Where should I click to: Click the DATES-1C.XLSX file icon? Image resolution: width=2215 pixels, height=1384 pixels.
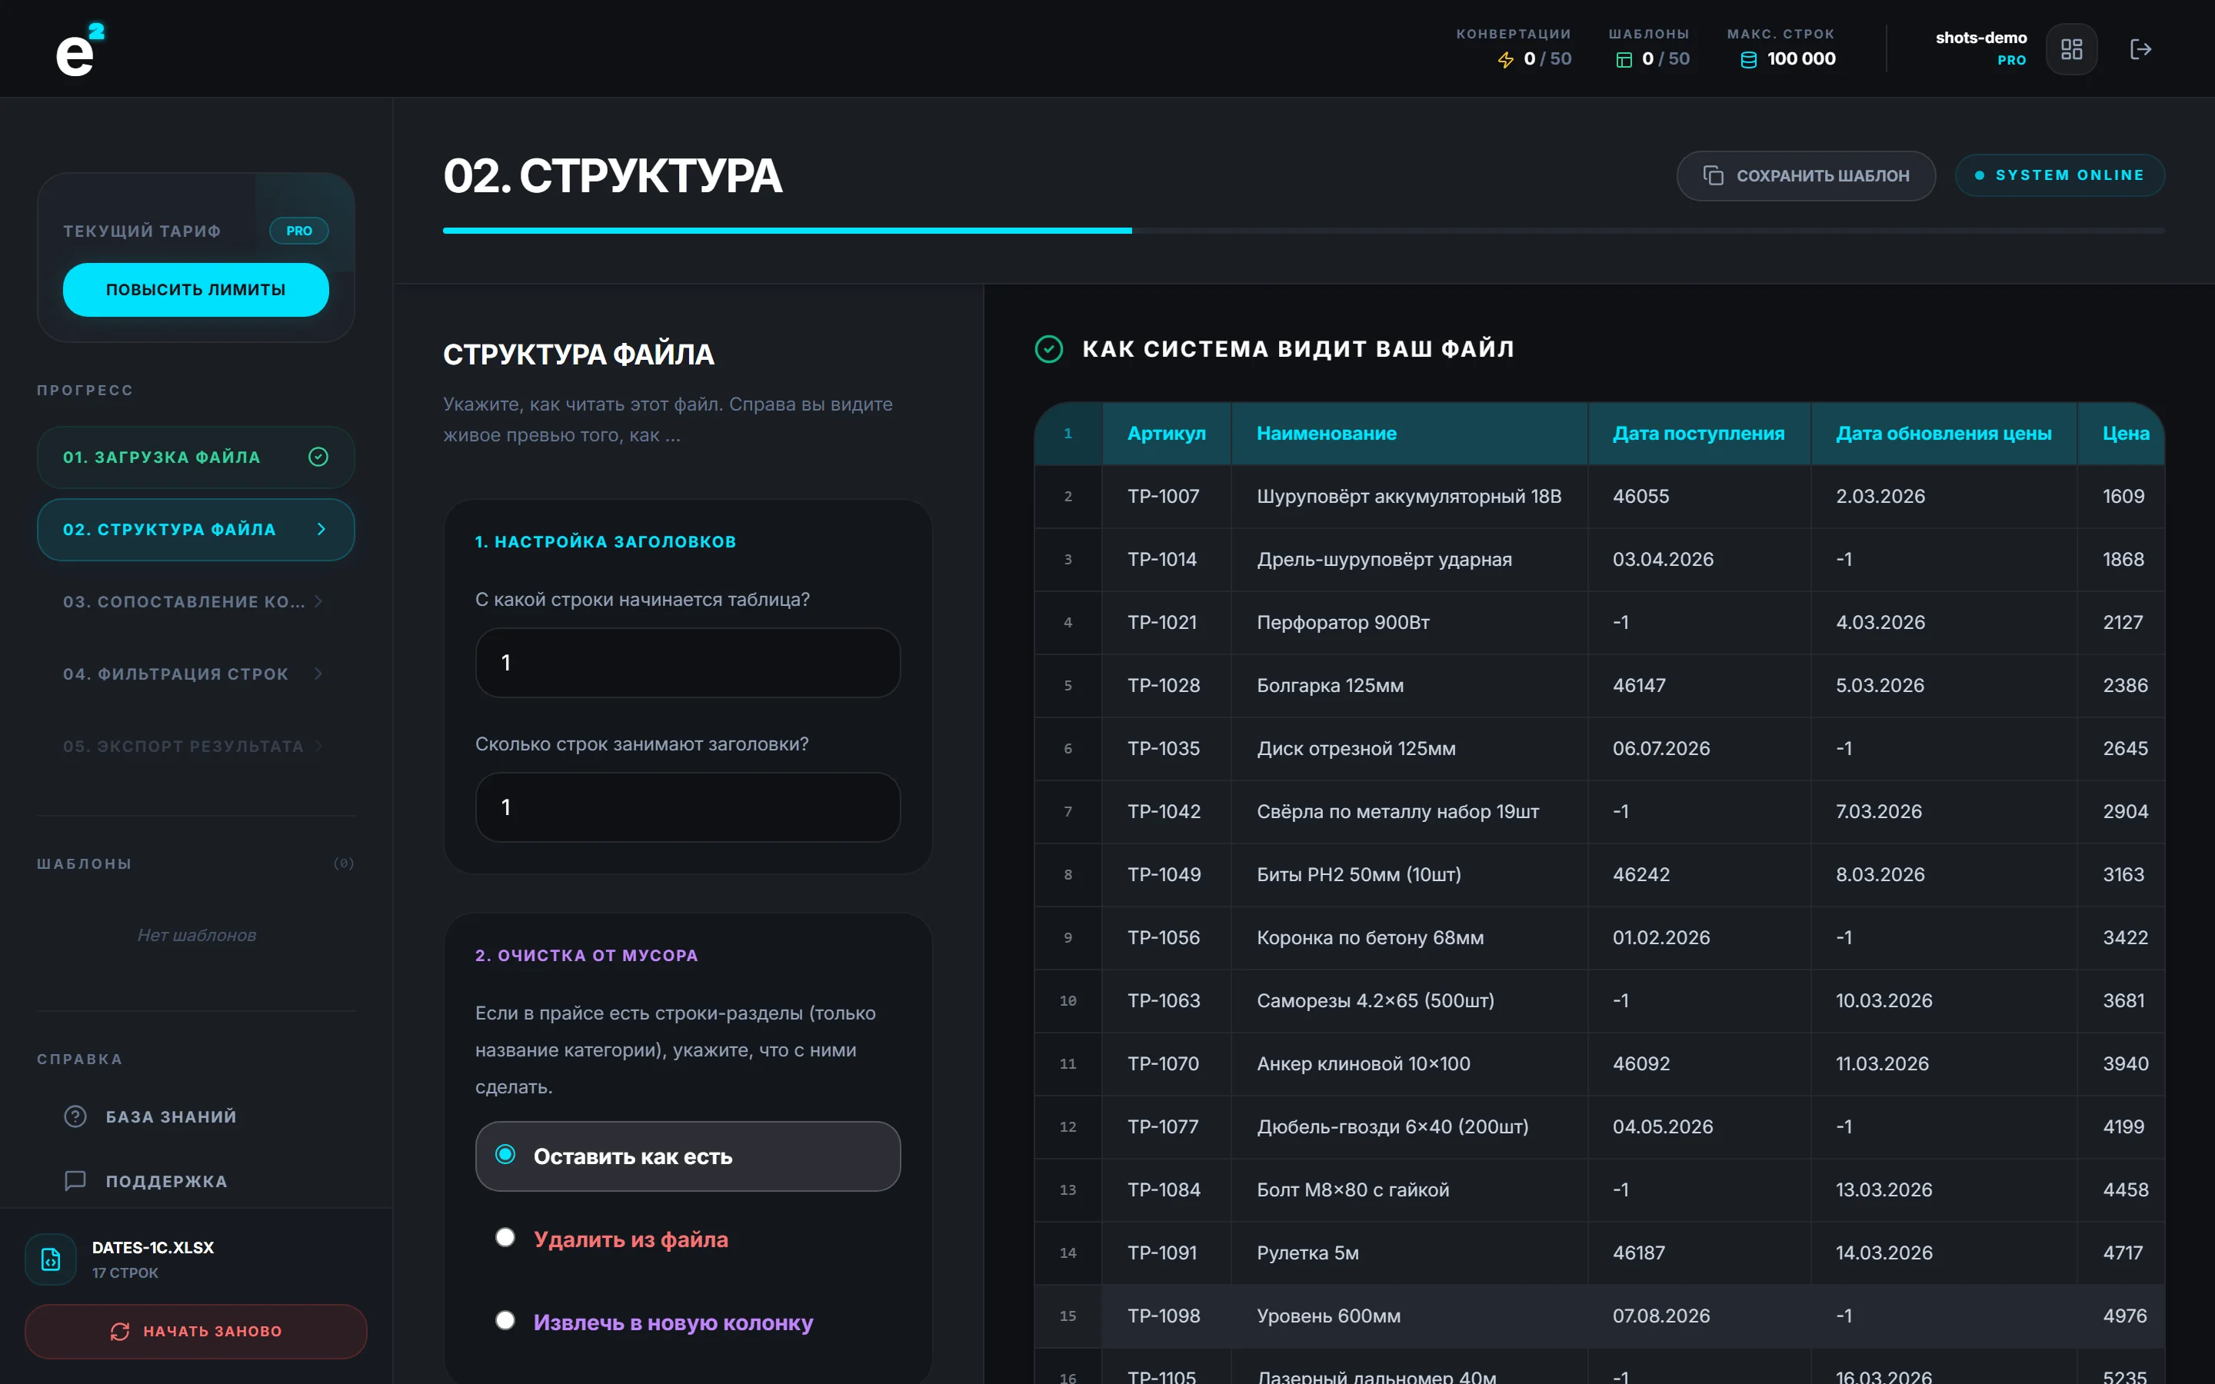(52, 1259)
